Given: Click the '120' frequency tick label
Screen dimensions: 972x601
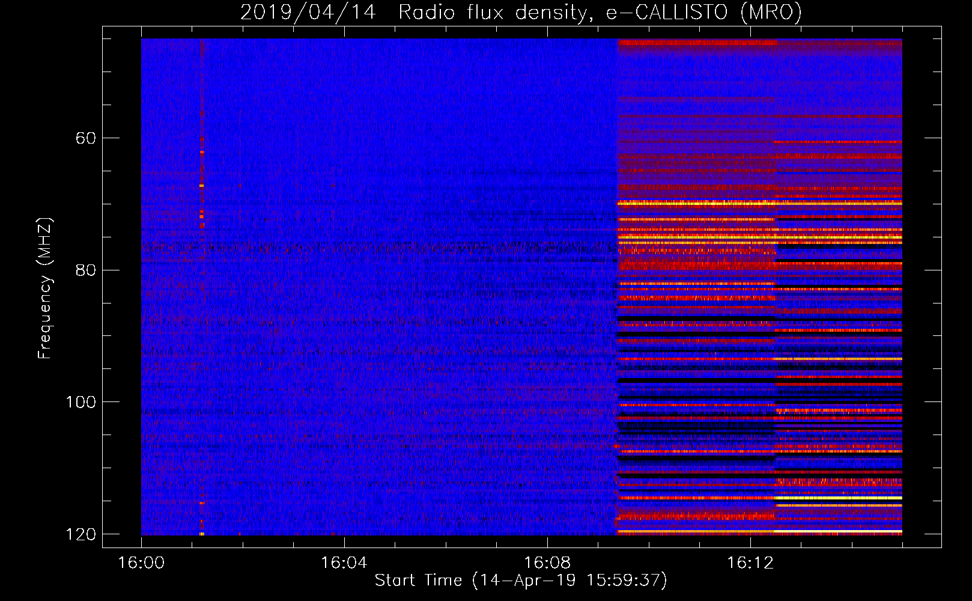Looking at the screenshot, I should click(80, 534).
